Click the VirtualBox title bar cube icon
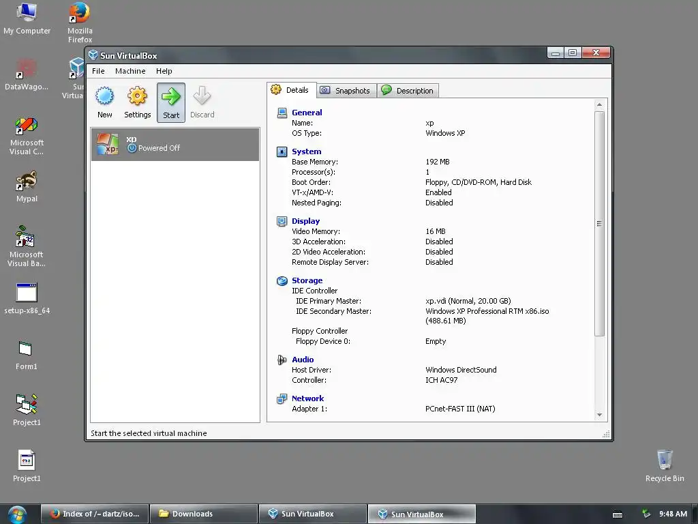698x524 pixels. (93, 55)
